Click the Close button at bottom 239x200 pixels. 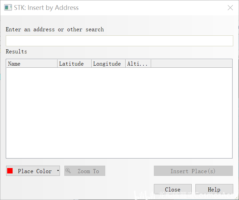tap(173, 189)
